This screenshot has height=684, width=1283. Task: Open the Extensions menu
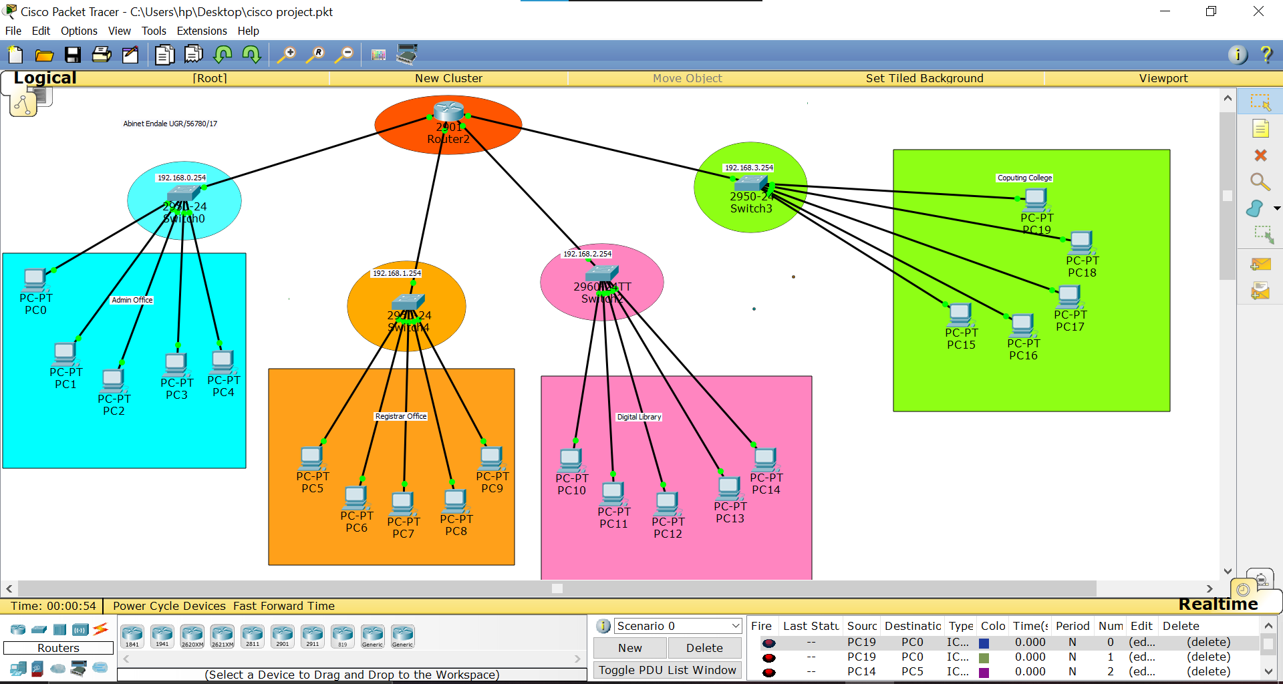[202, 31]
